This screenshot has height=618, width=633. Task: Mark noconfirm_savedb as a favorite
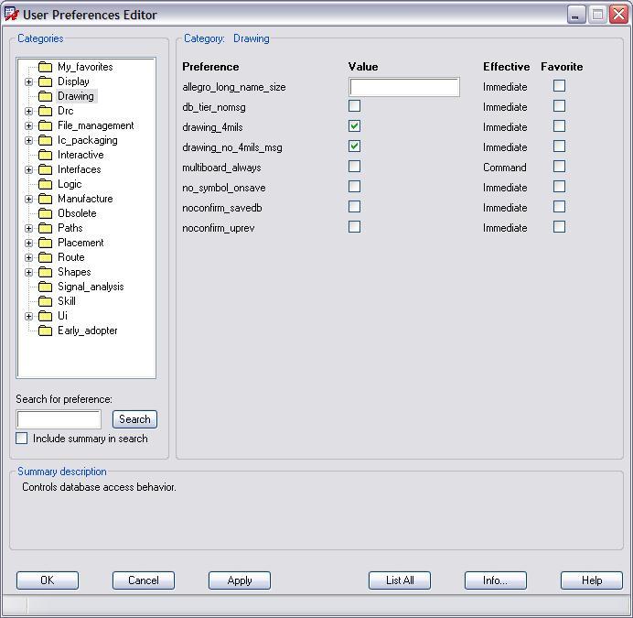(559, 207)
